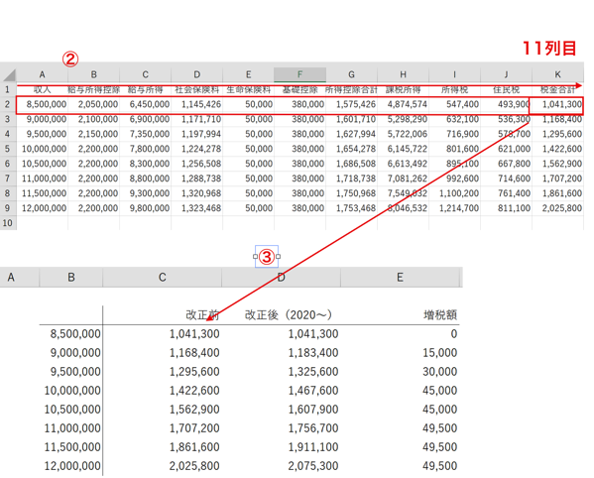
Task: Select cell with value 716,900
Action: 454,134
